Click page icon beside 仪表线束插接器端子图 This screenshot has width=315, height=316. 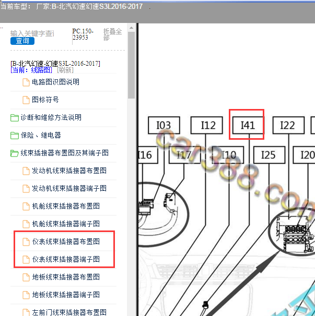coord(26,260)
